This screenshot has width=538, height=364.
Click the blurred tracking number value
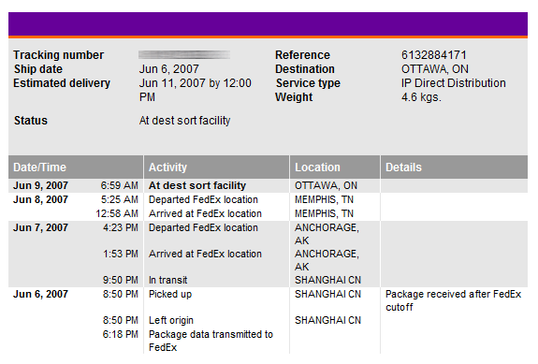[x=184, y=55]
